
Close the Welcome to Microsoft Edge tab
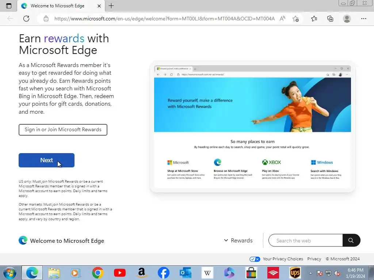[x=99, y=6]
